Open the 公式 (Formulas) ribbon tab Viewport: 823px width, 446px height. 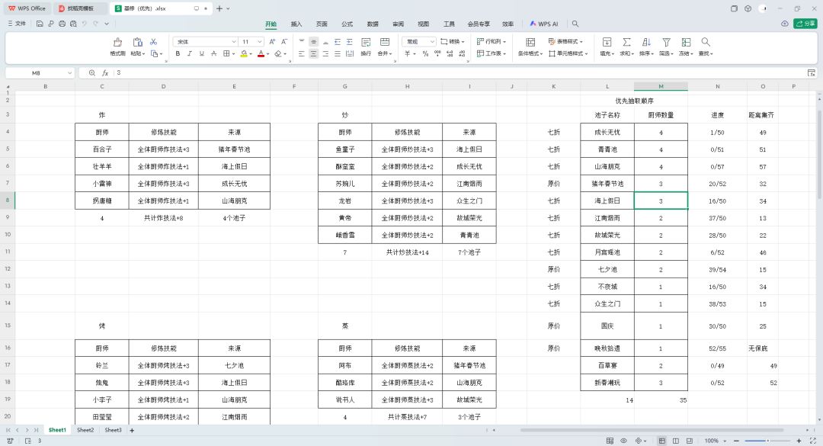coord(347,24)
